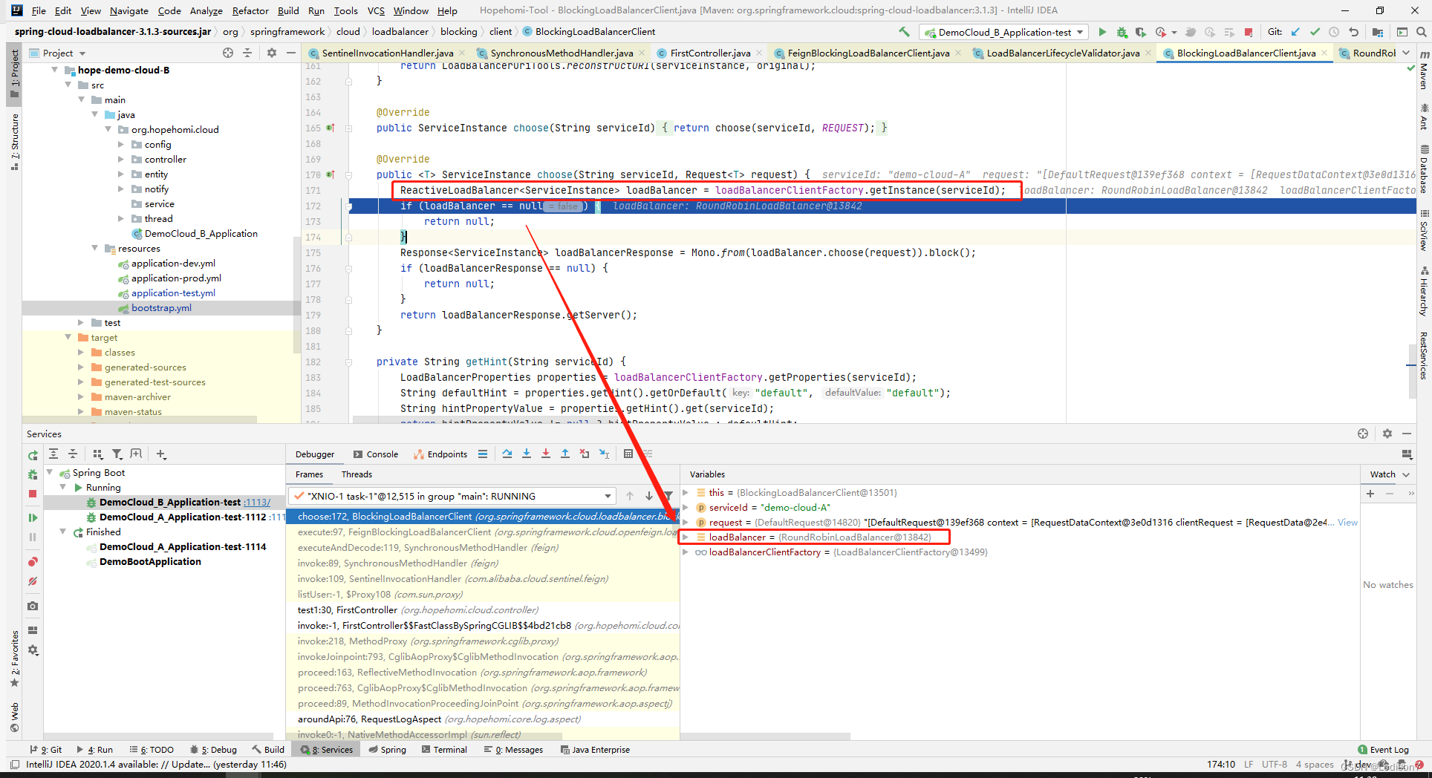Collapse the Finished services group
This screenshot has height=778, width=1432.
tap(63, 532)
